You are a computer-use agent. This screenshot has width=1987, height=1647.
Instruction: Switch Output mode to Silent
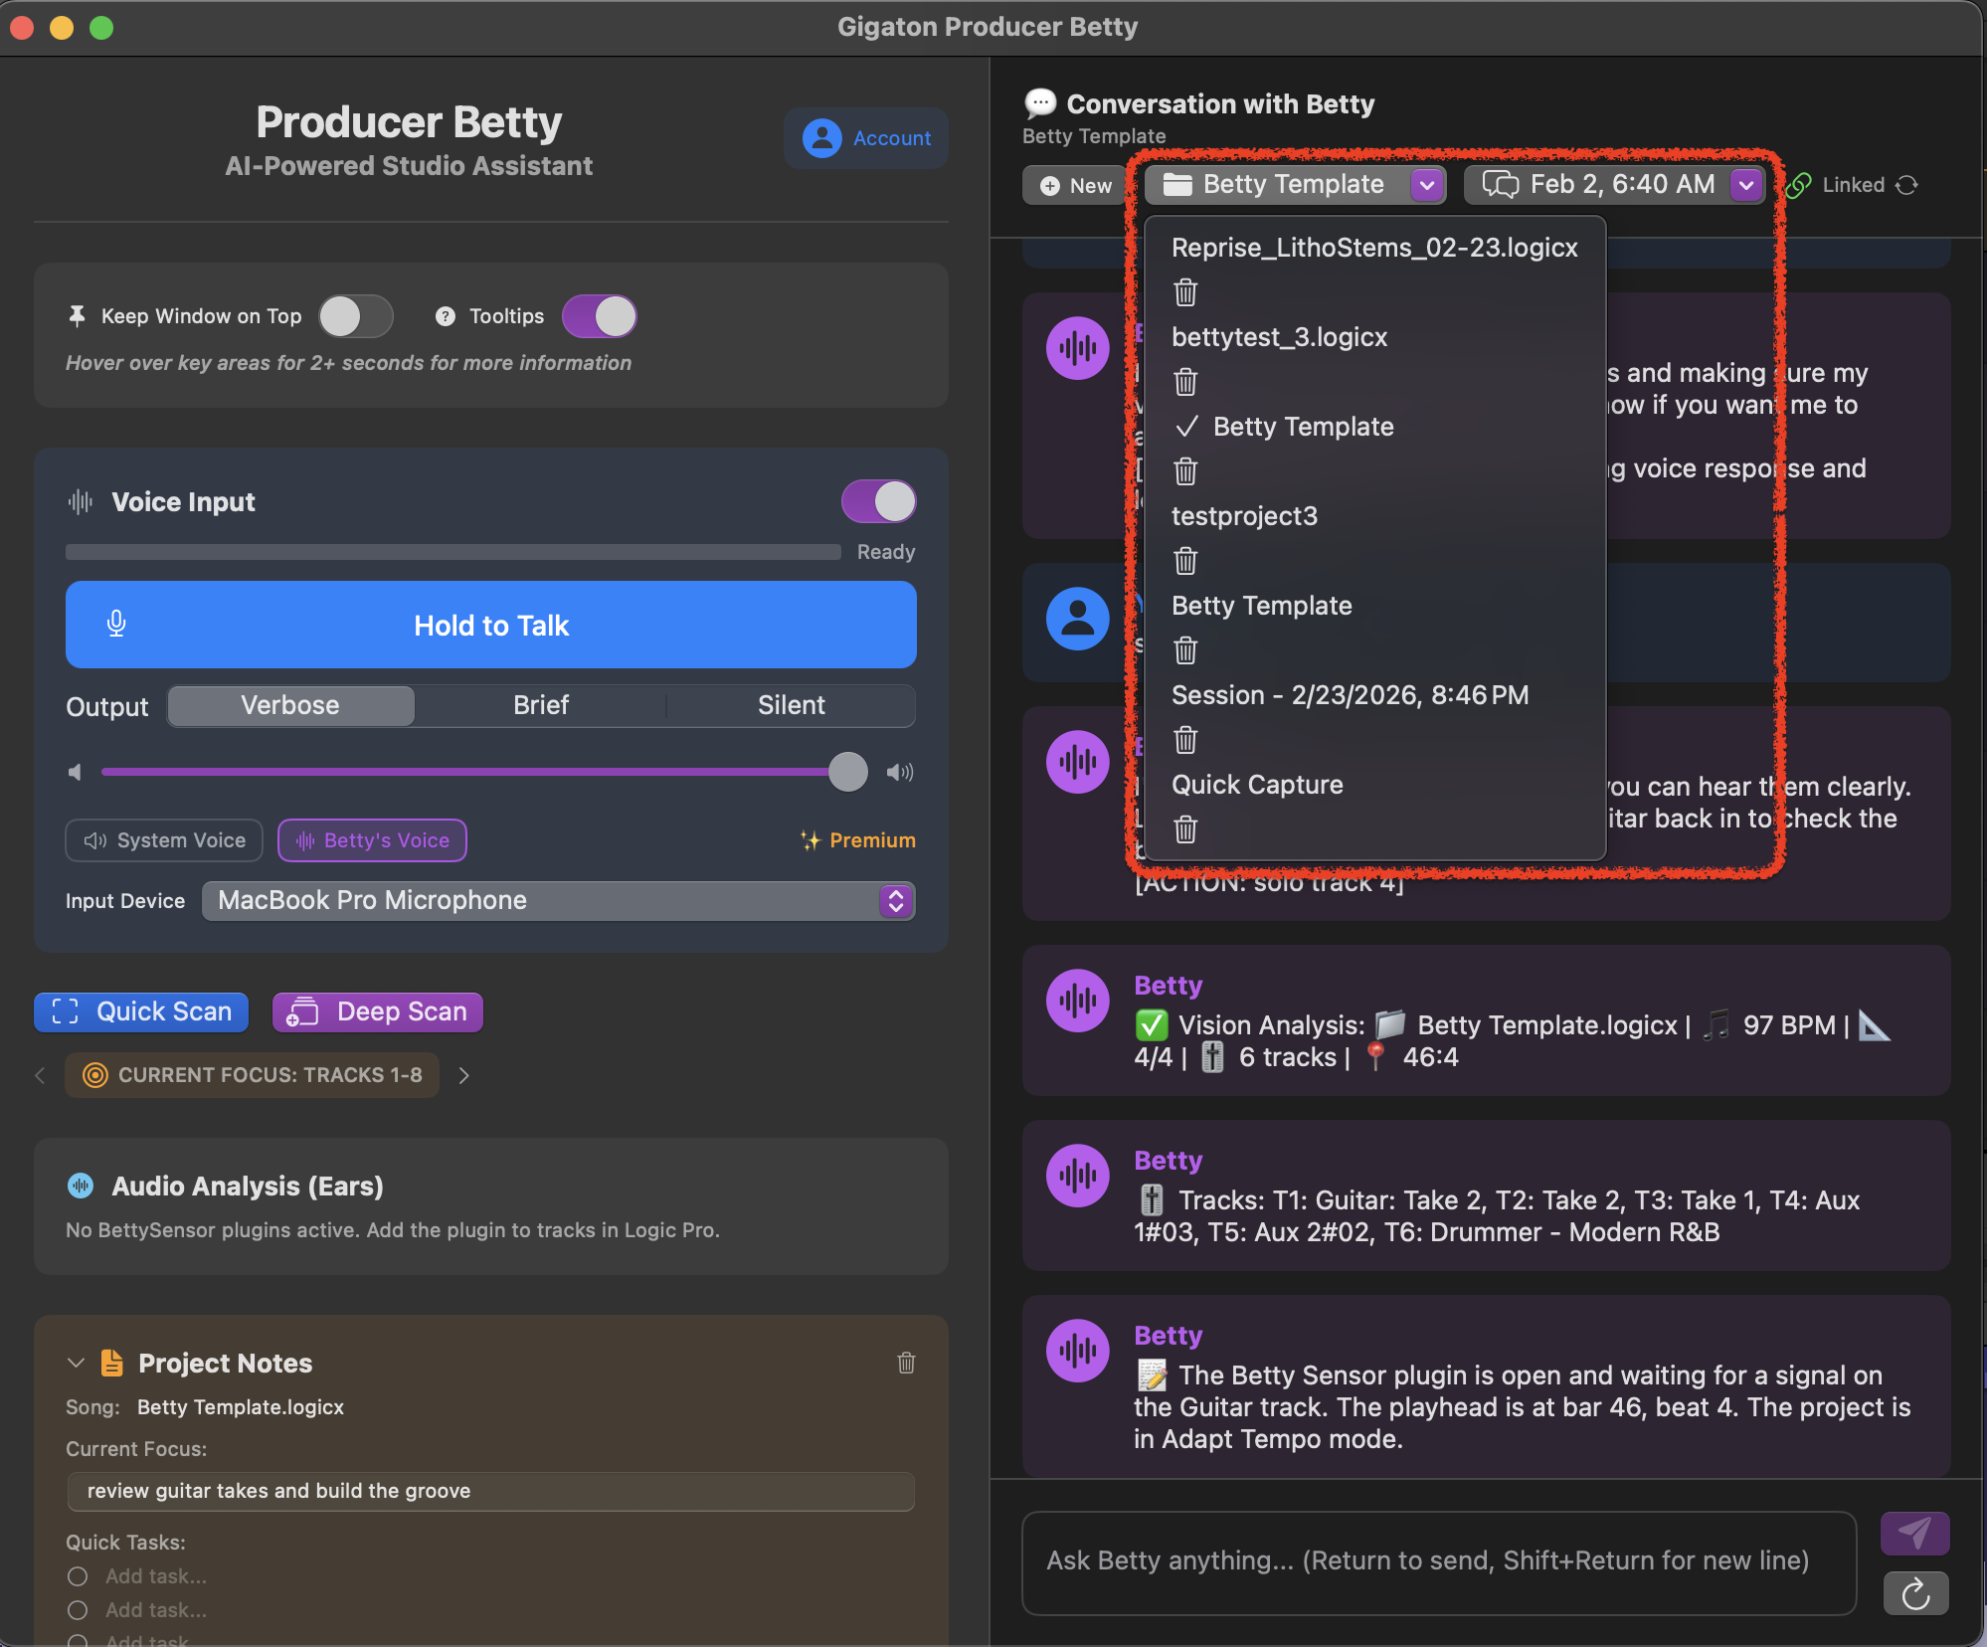pos(790,705)
